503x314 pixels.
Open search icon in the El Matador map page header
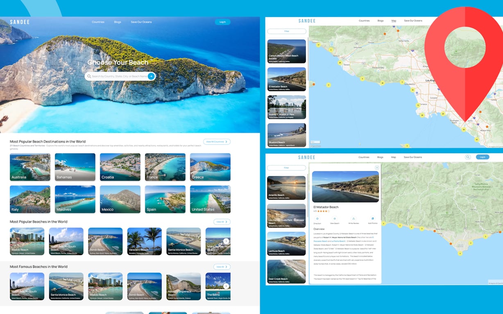pyautogui.click(x=468, y=157)
